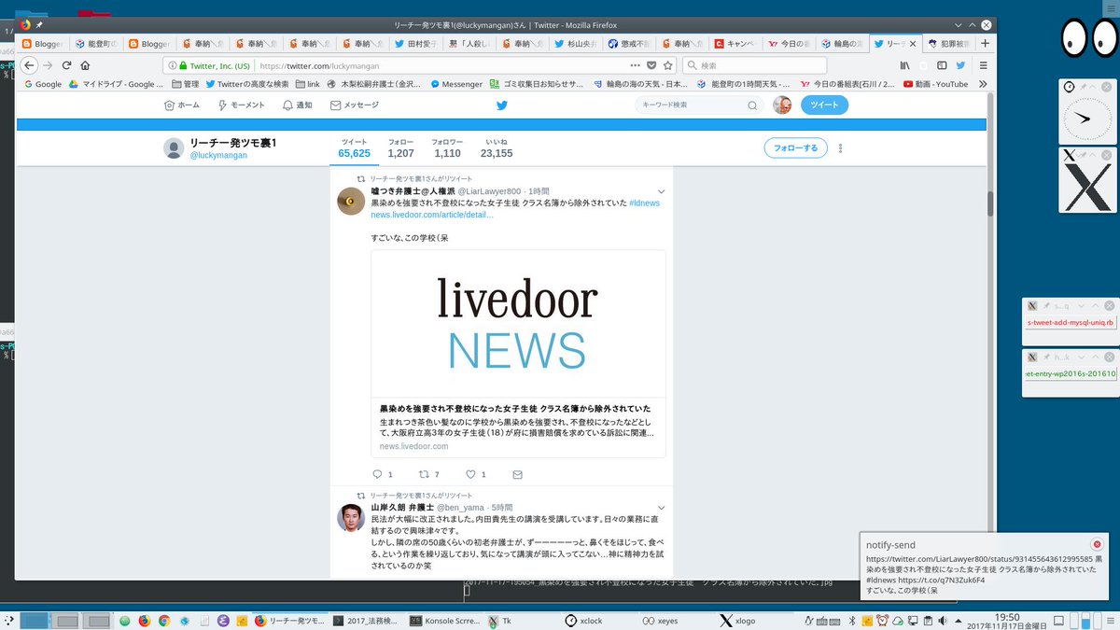Select the いいね 23,155 profile tab
Viewport: 1120px width, 630px height.
pyautogui.click(x=497, y=147)
